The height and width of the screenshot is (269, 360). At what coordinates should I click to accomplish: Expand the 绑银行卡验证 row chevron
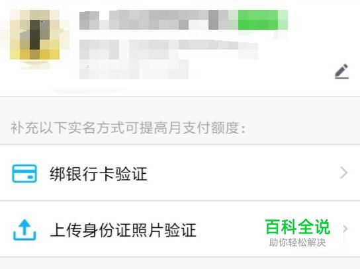coord(343,173)
